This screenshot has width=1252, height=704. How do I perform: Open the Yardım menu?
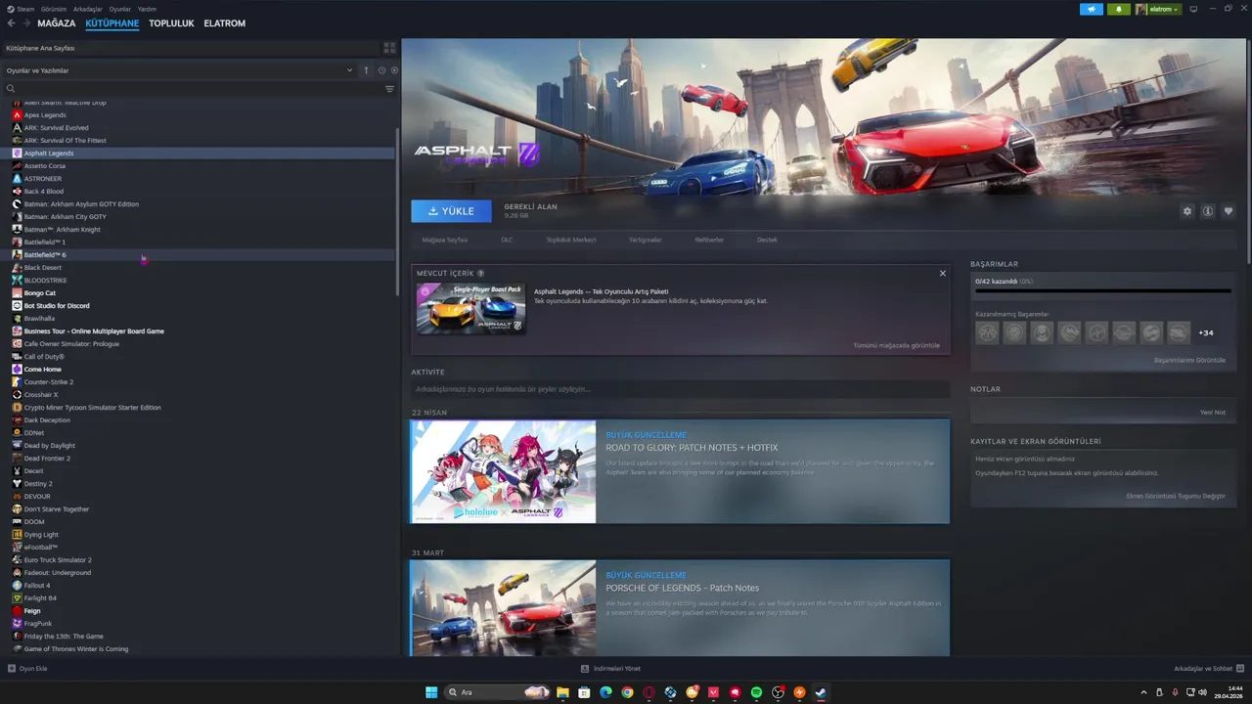point(147,9)
